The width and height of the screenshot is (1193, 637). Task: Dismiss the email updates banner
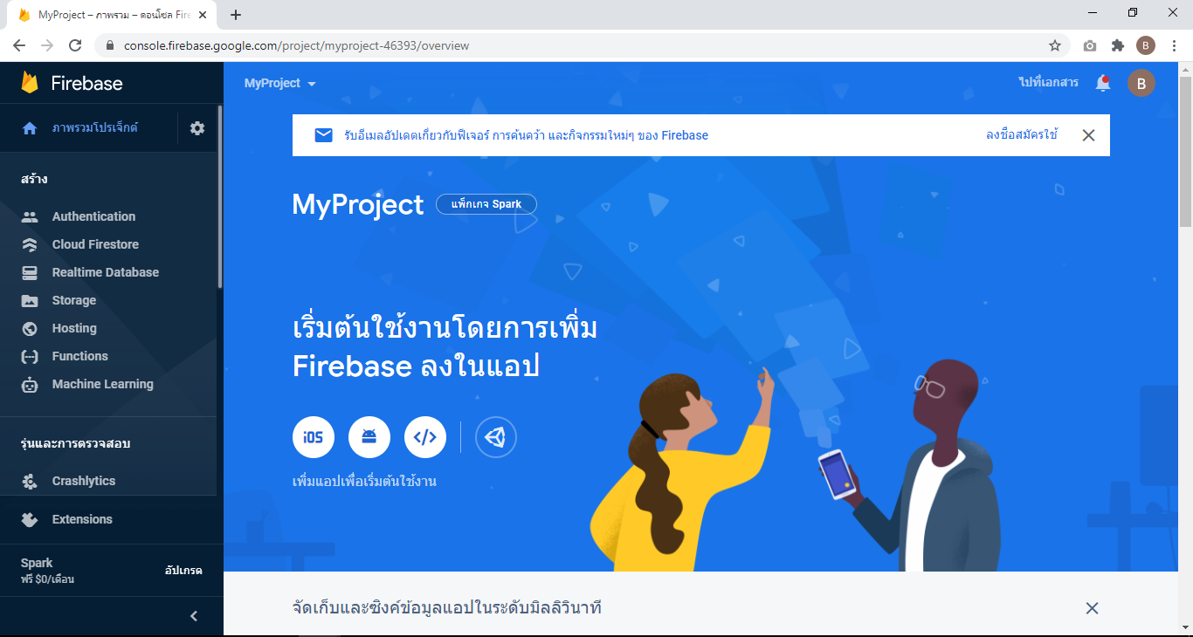[x=1088, y=135]
